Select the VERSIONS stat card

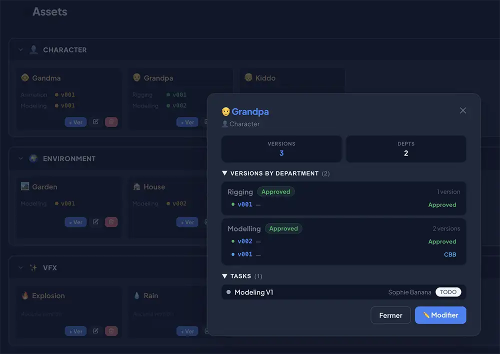click(x=281, y=148)
